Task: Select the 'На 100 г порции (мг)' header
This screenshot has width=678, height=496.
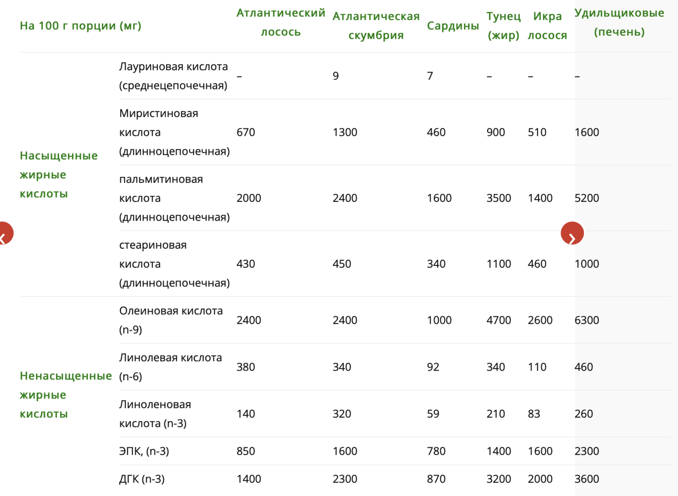Action: click(x=80, y=26)
